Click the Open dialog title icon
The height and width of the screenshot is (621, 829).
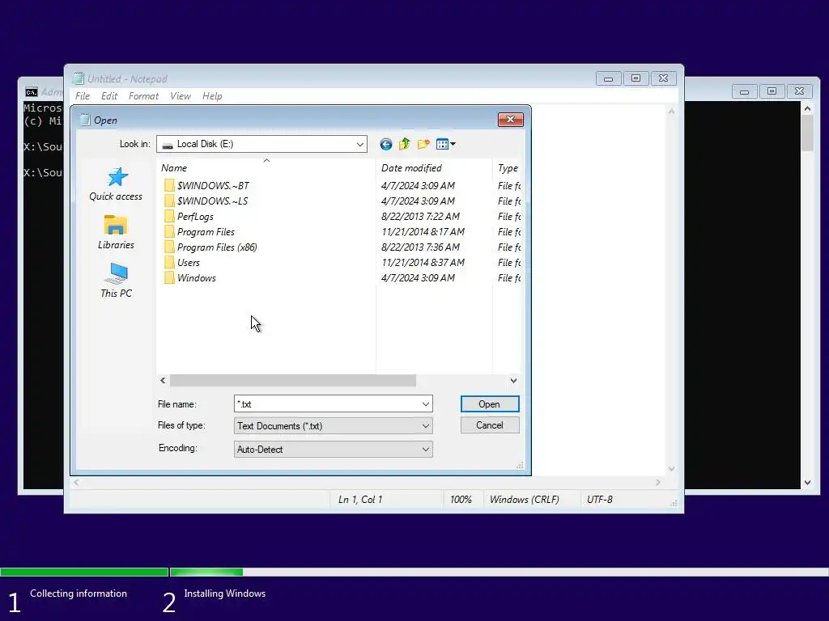(84, 120)
